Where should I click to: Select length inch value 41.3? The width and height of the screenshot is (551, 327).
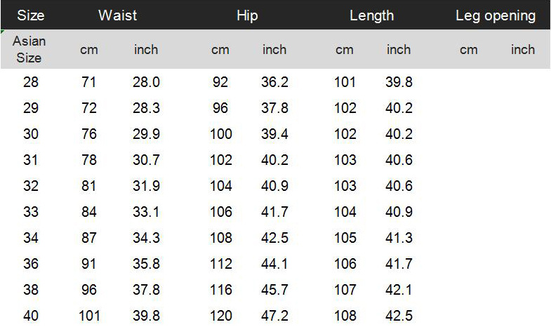(x=399, y=238)
